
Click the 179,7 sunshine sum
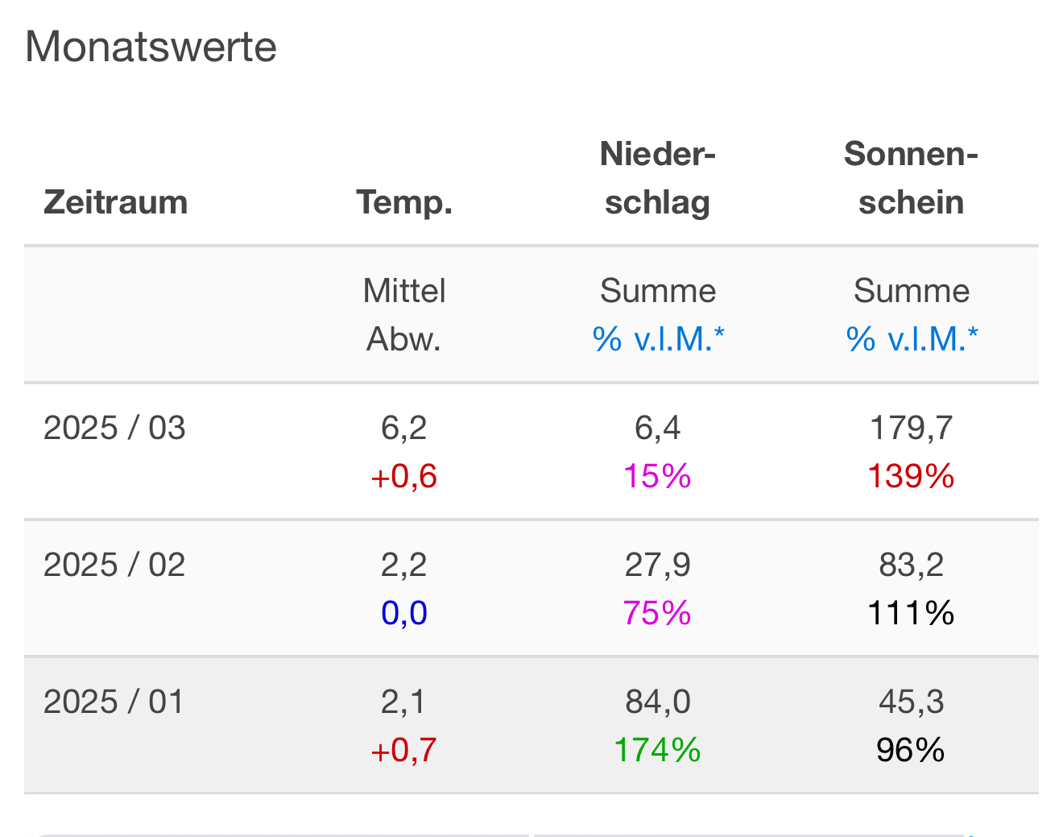coord(911,428)
